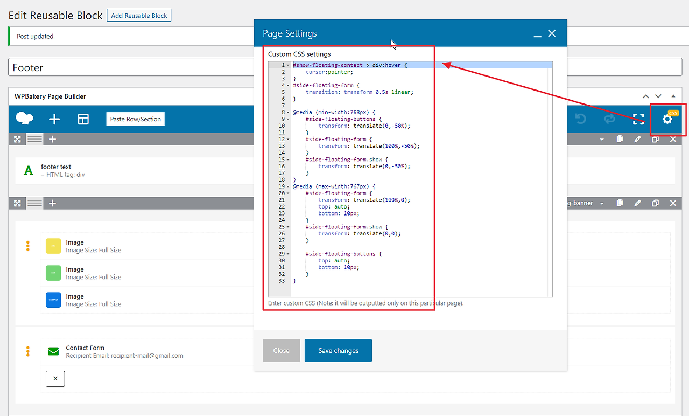Viewport: 689px width, 416px height.
Task: Click the WPBakery chef-hat logo icon
Action: [25, 119]
